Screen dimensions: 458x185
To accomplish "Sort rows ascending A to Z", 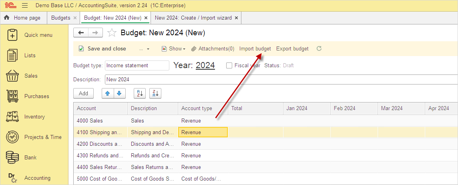I will (139, 94).
